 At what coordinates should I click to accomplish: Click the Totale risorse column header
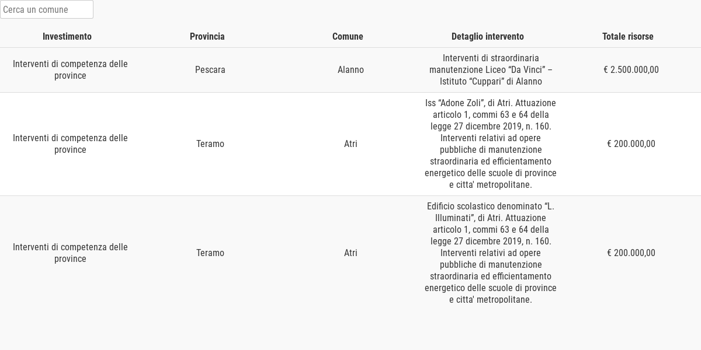click(628, 36)
